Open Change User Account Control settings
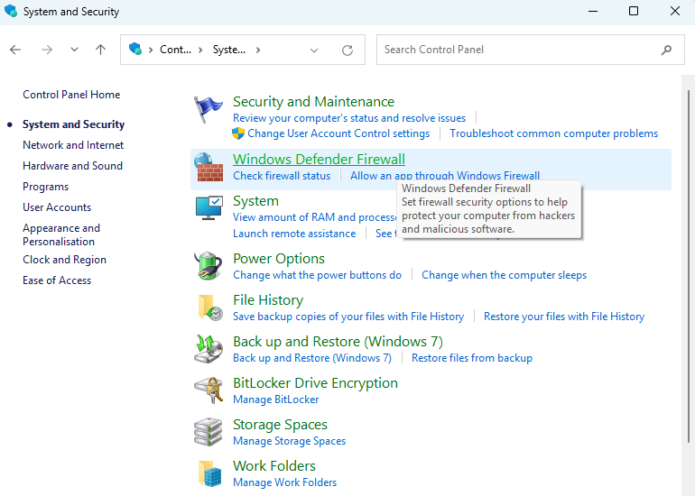This screenshot has width=695, height=496. tap(338, 133)
